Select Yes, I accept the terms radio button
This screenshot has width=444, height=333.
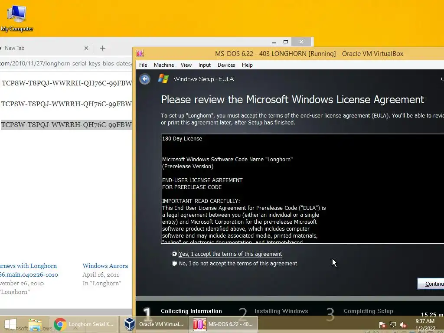click(x=174, y=254)
